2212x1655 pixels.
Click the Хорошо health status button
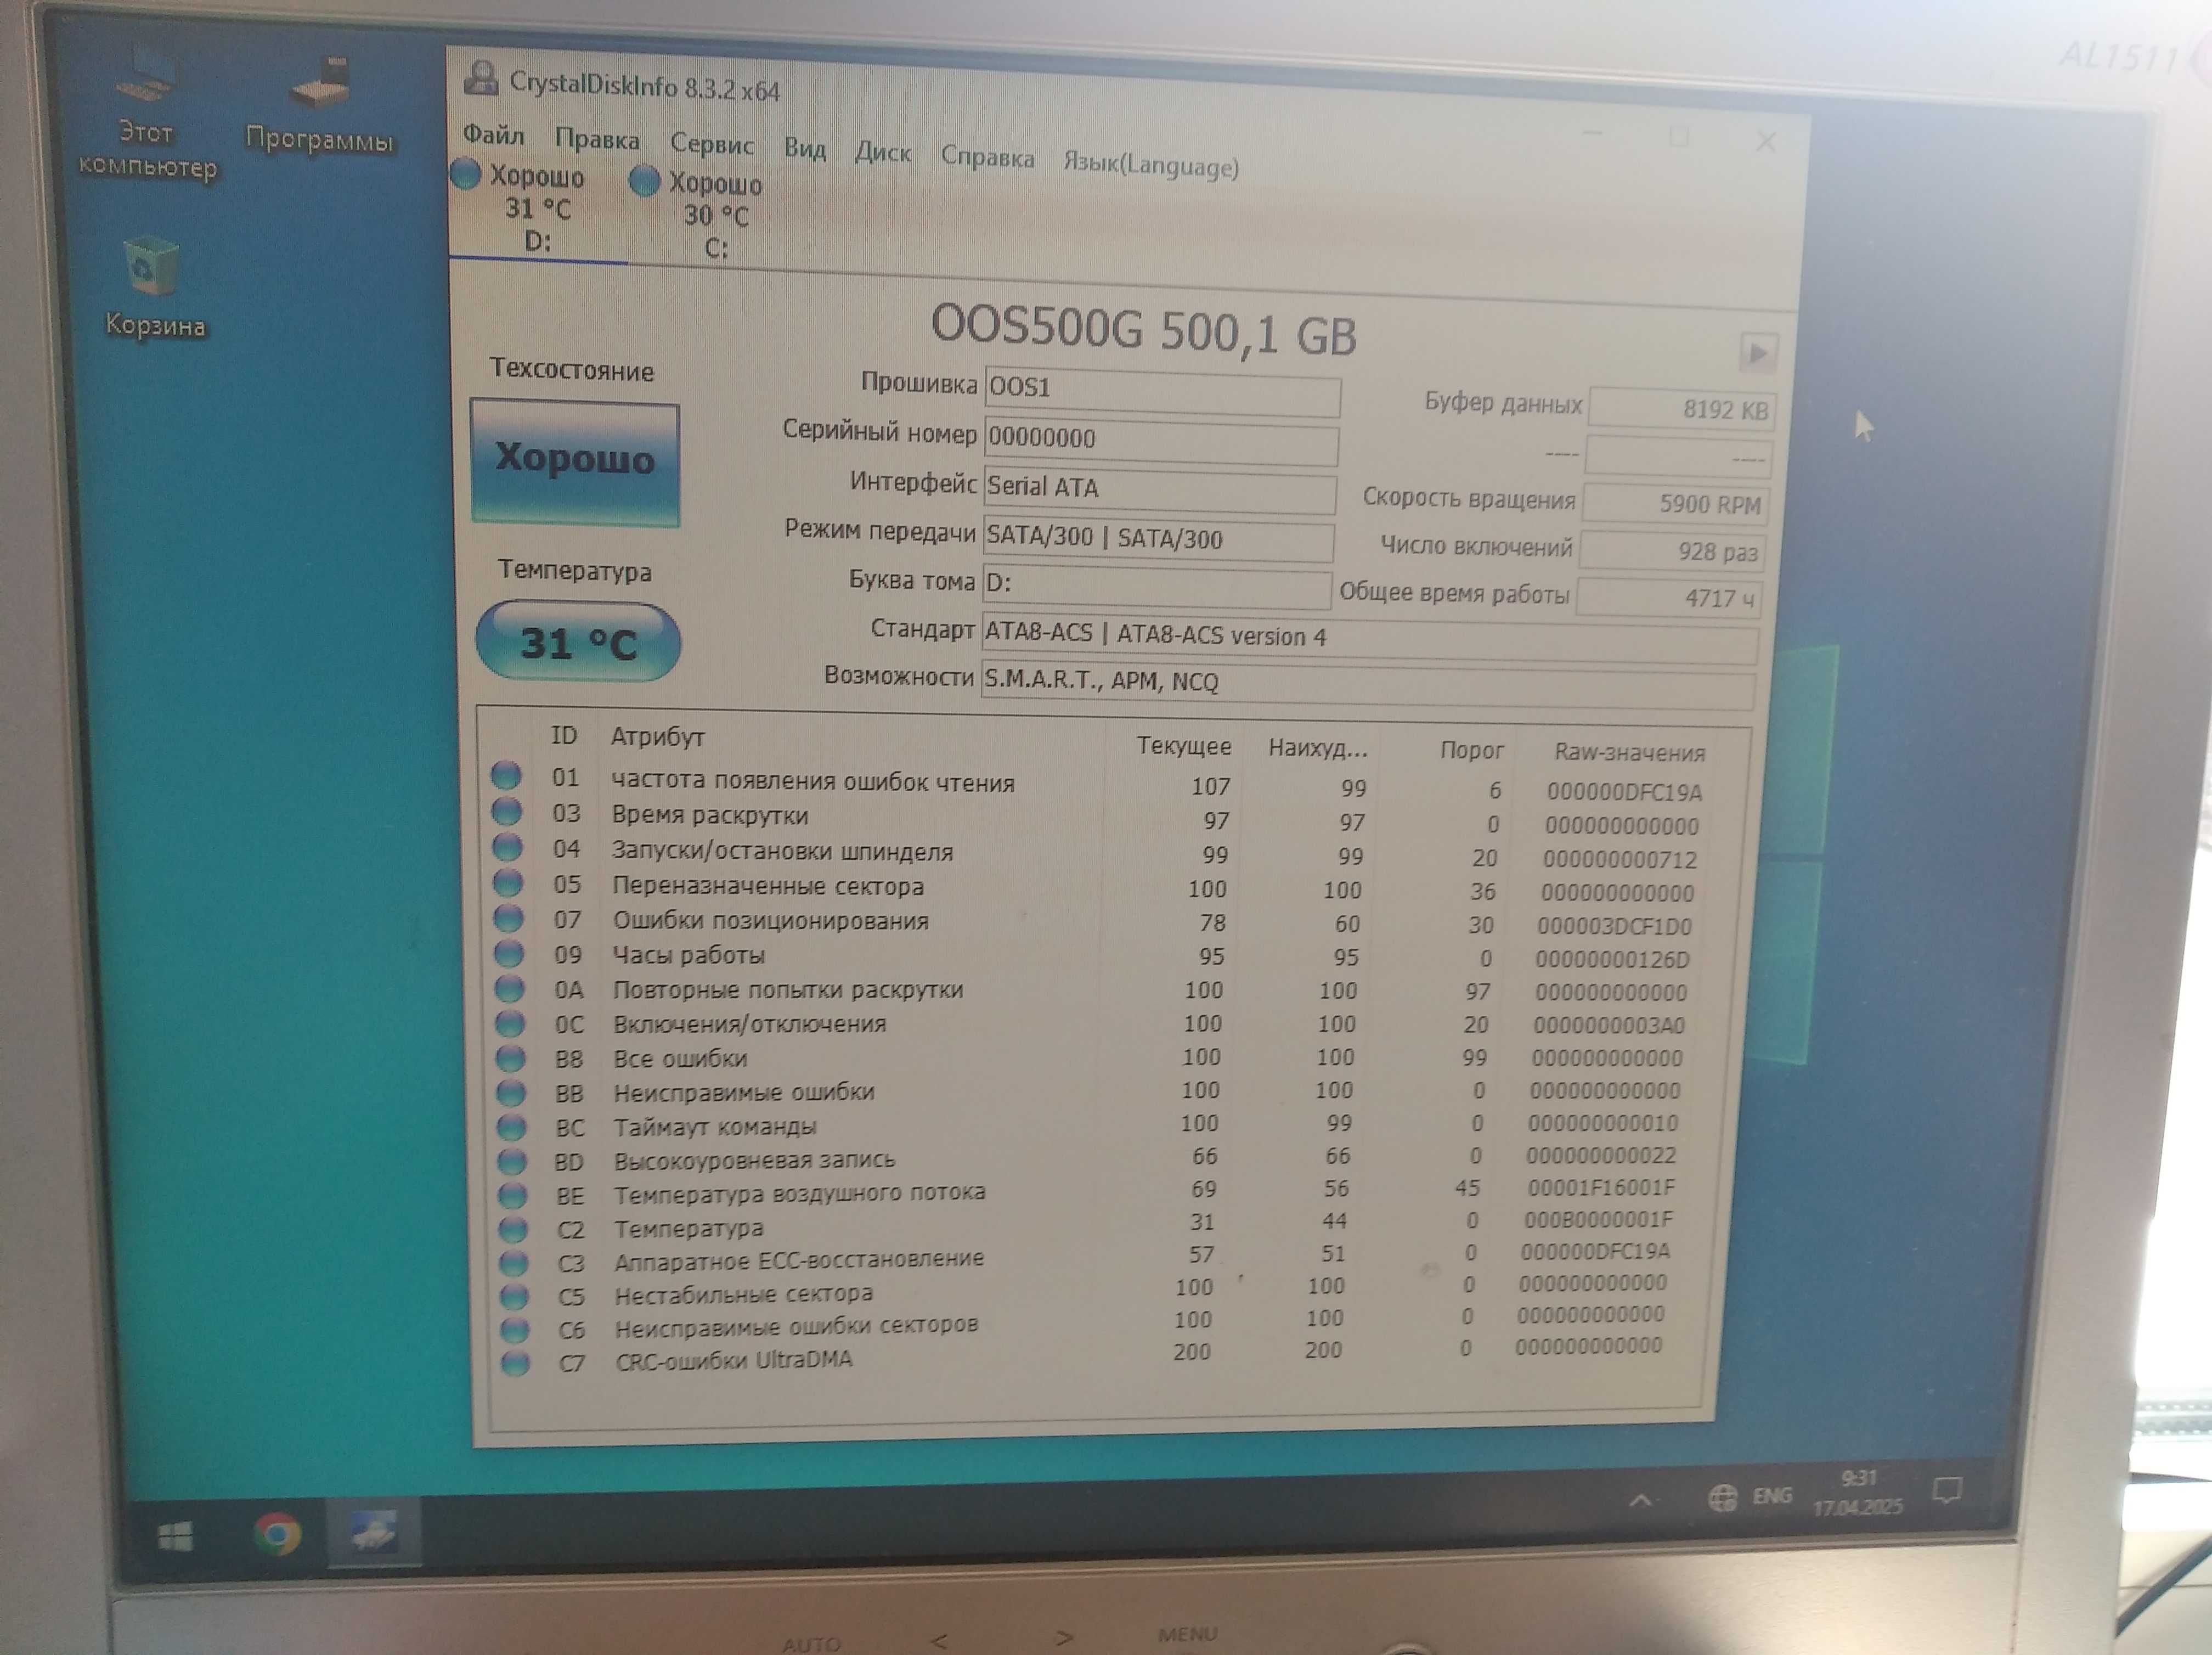click(x=575, y=461)
